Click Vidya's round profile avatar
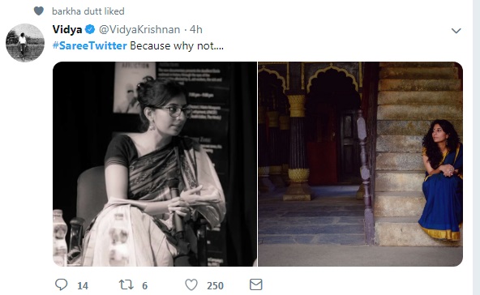Image resolution: width=480 pixels, height=295 pixels. pos(25,42)
